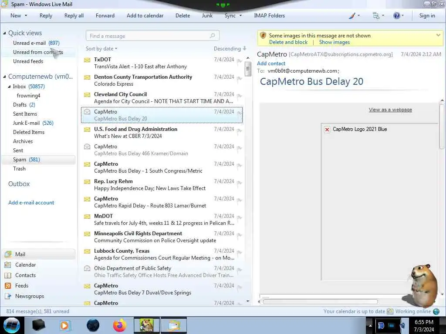The width and height of the screenshot is (446, 334).
Task: Expand the image warning bar chevron
Action: pyautogui.click(x=438, y=35)
